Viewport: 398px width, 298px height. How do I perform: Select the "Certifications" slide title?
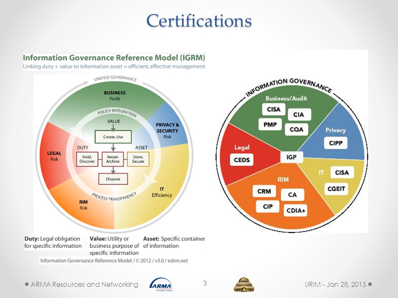199,21
